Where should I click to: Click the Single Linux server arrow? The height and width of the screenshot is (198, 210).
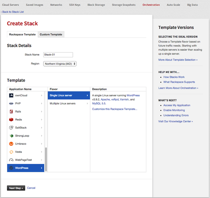click(x=87, y=95)
